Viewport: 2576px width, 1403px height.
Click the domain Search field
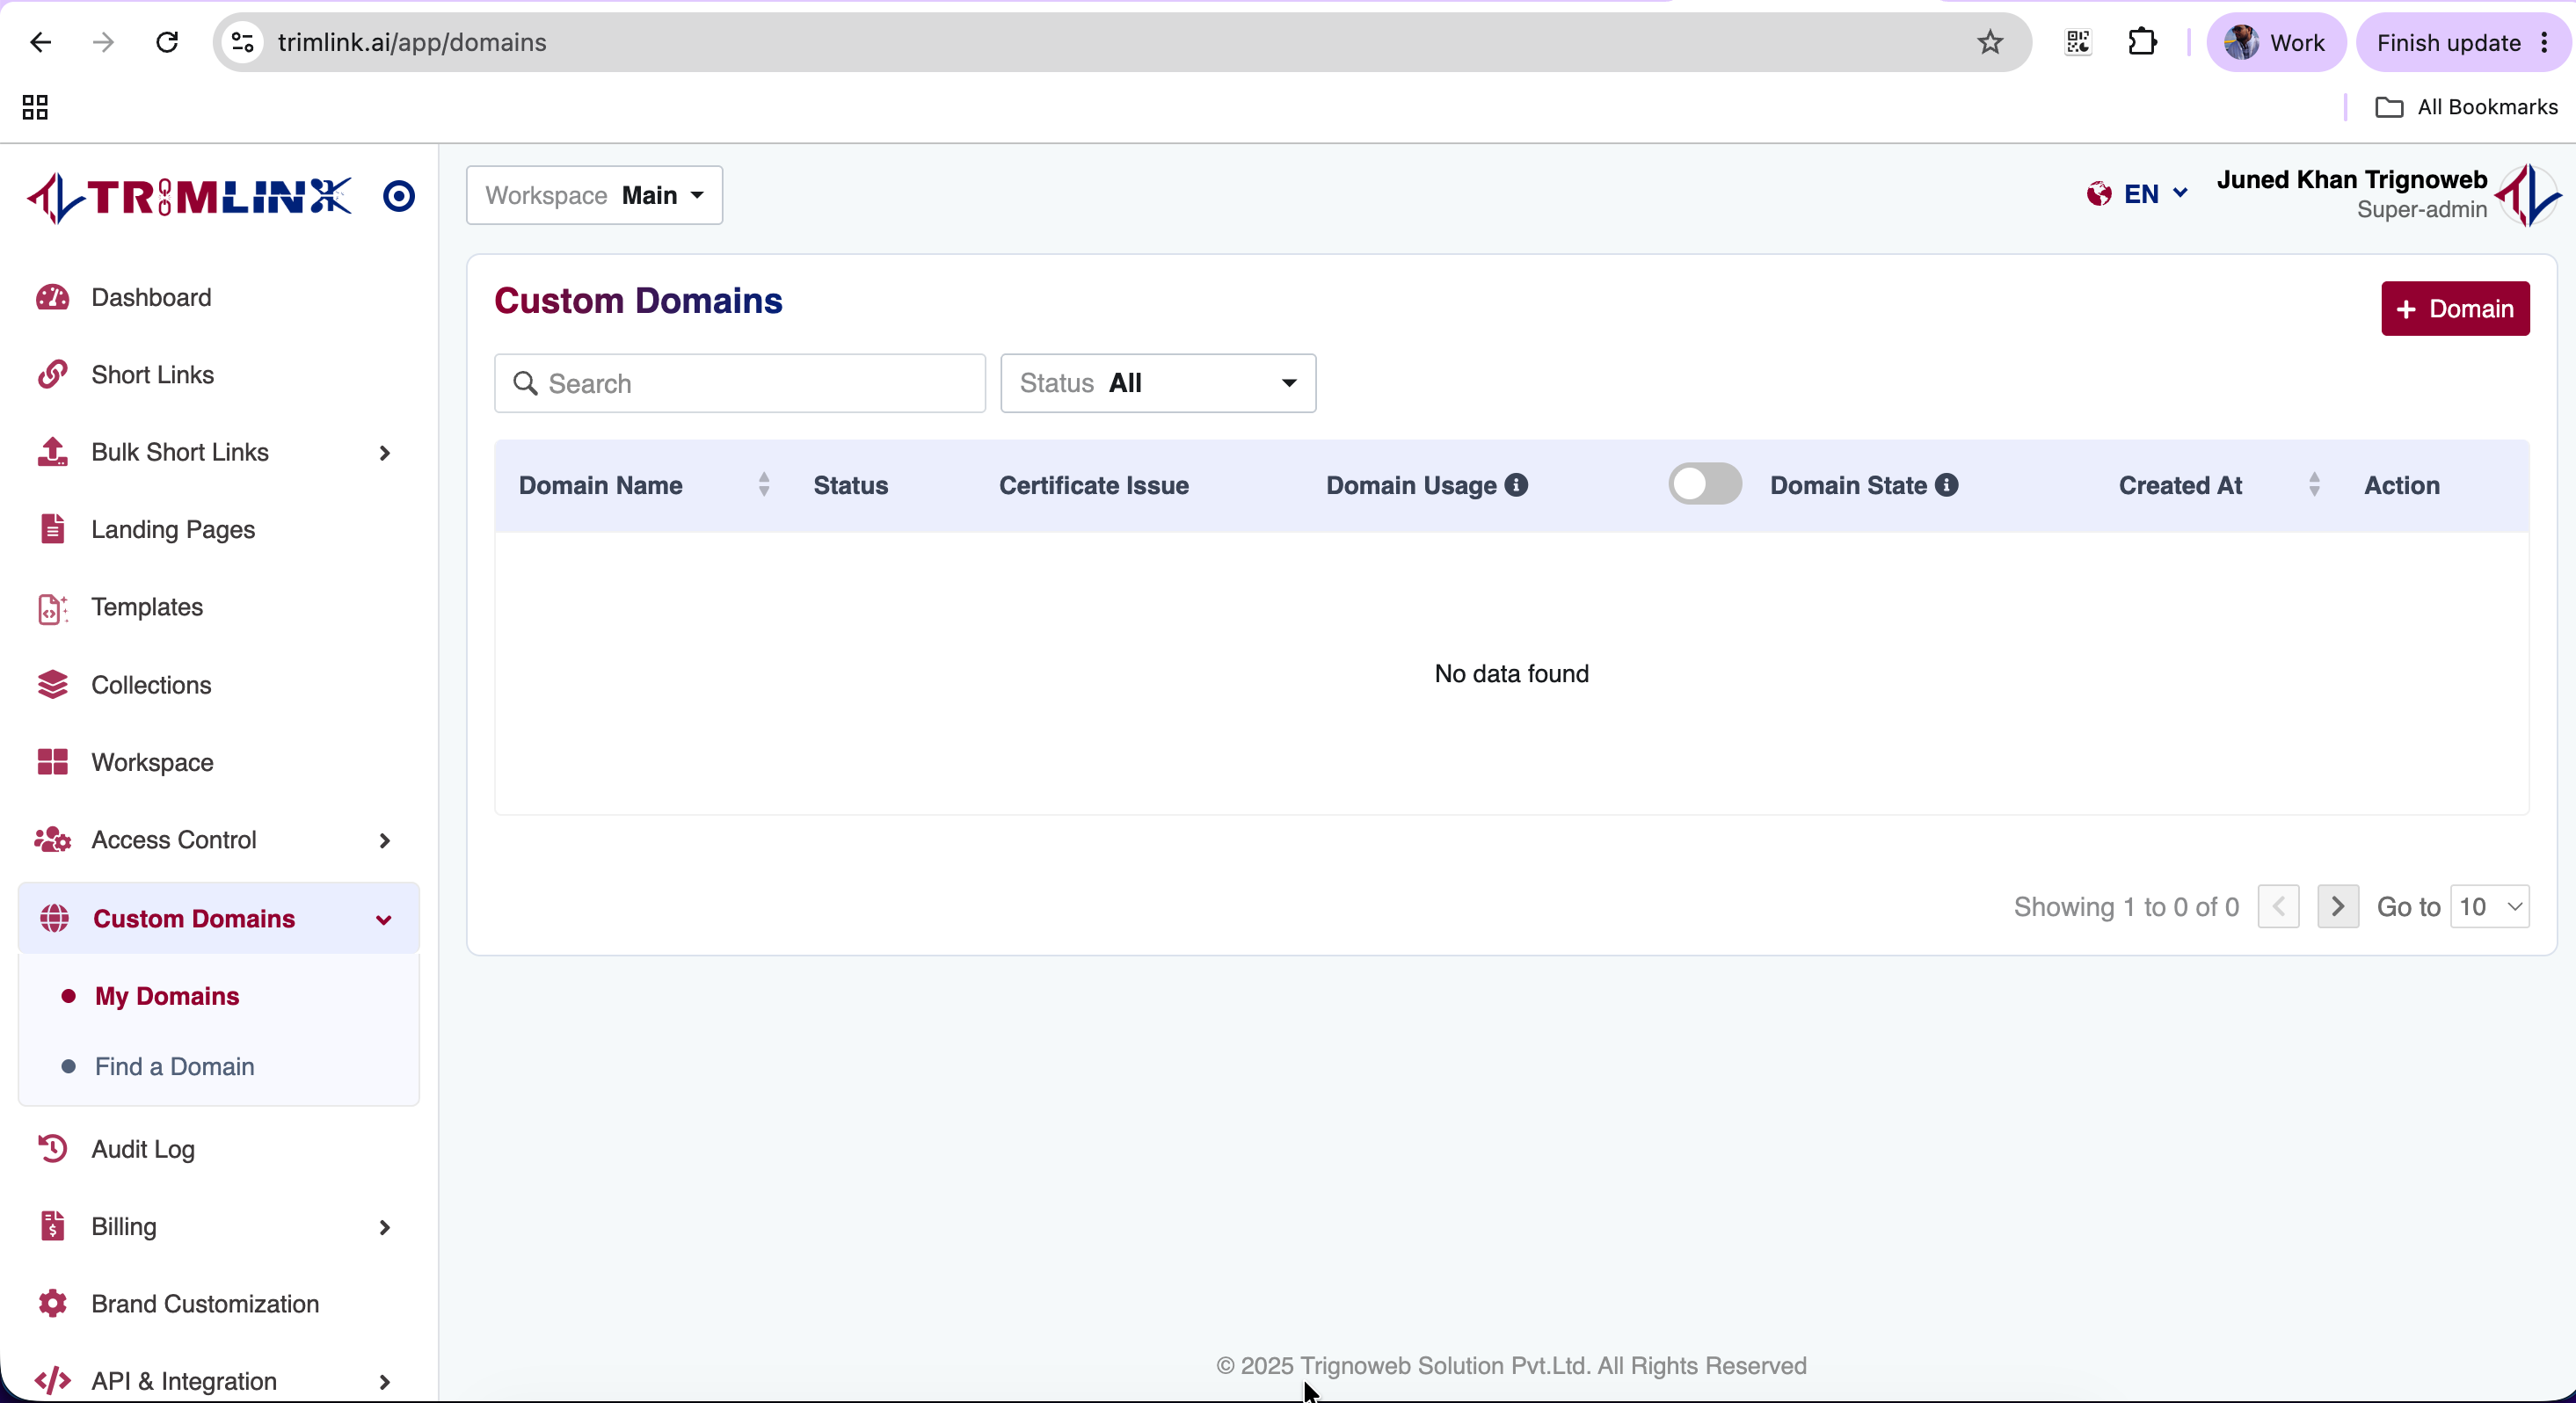coord(740,383)
